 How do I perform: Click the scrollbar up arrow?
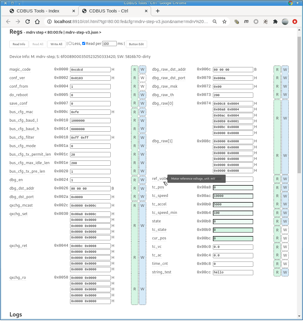pyautogui.click(x=299, y=30)
